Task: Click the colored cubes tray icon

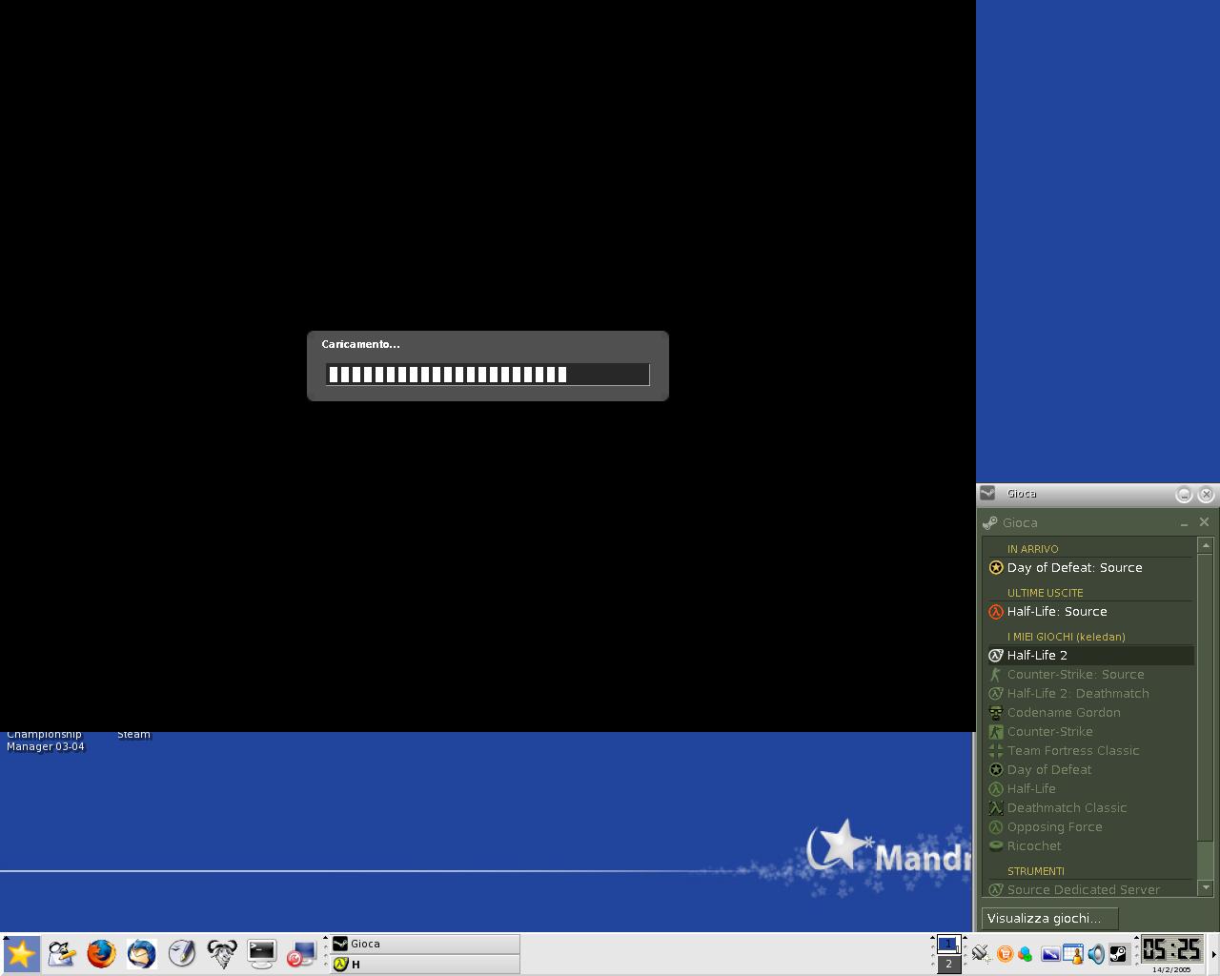Action: 1025,953
